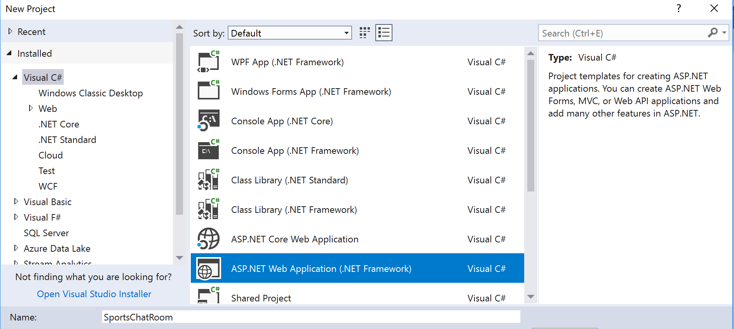This screenshot has width=734, height=329.
Task: Expand the Web node under Visual C#
Action: click(x=31, y=108)
